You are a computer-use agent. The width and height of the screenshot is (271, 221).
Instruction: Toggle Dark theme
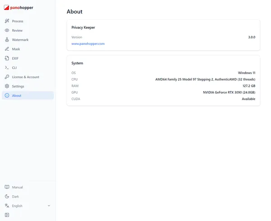(x=28, y=197)
